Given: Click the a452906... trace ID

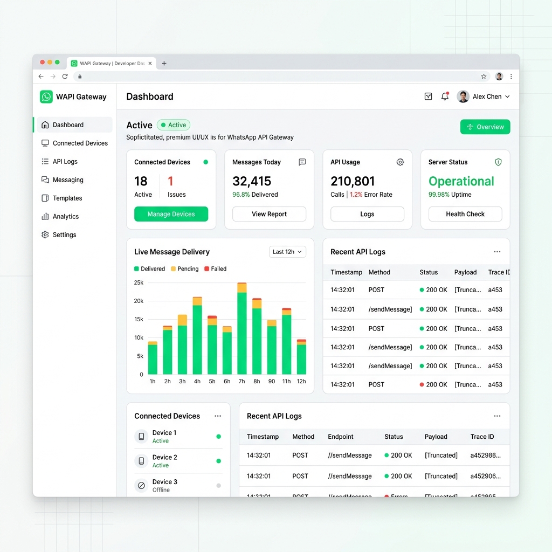Looking at the screenshot, I should 486,476.
